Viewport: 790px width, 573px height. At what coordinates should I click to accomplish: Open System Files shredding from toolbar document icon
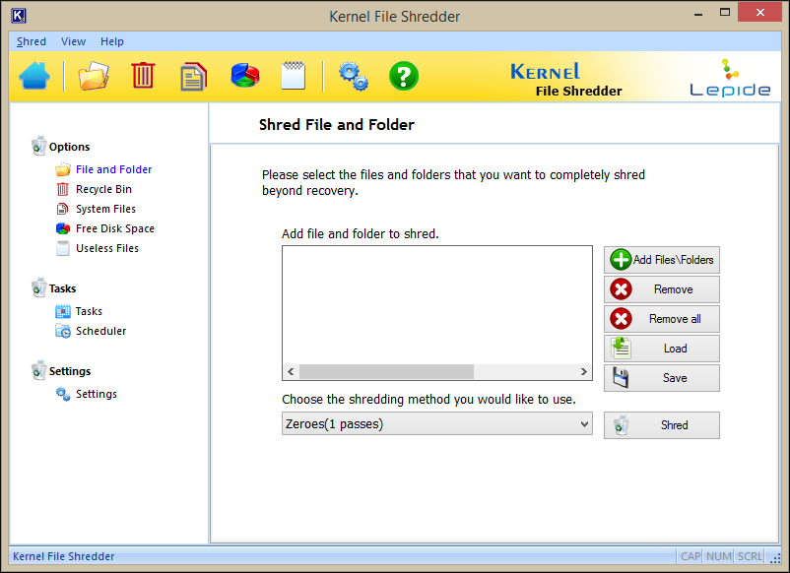pyautogui.click(x=193, y=77)
